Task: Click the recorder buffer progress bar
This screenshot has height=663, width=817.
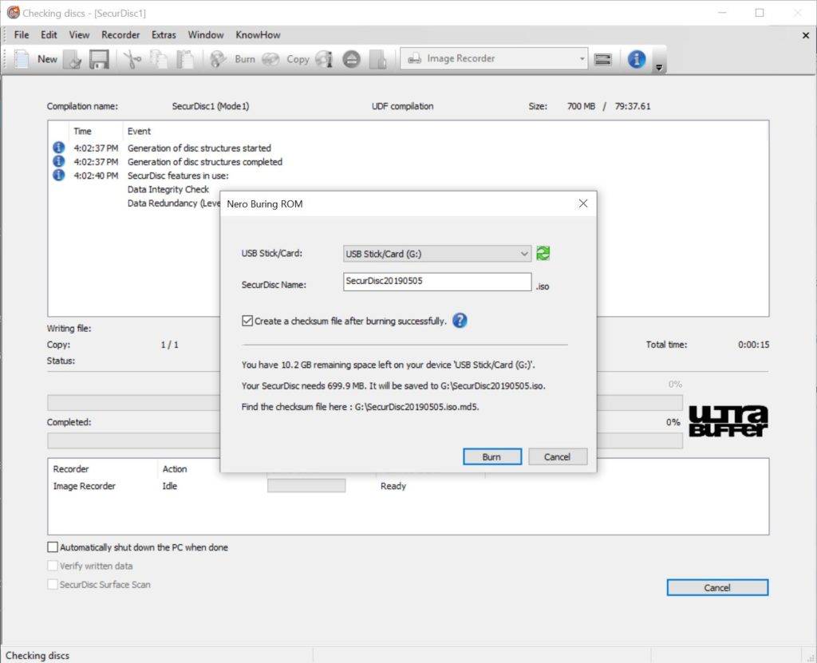Action: click(306, 486)
